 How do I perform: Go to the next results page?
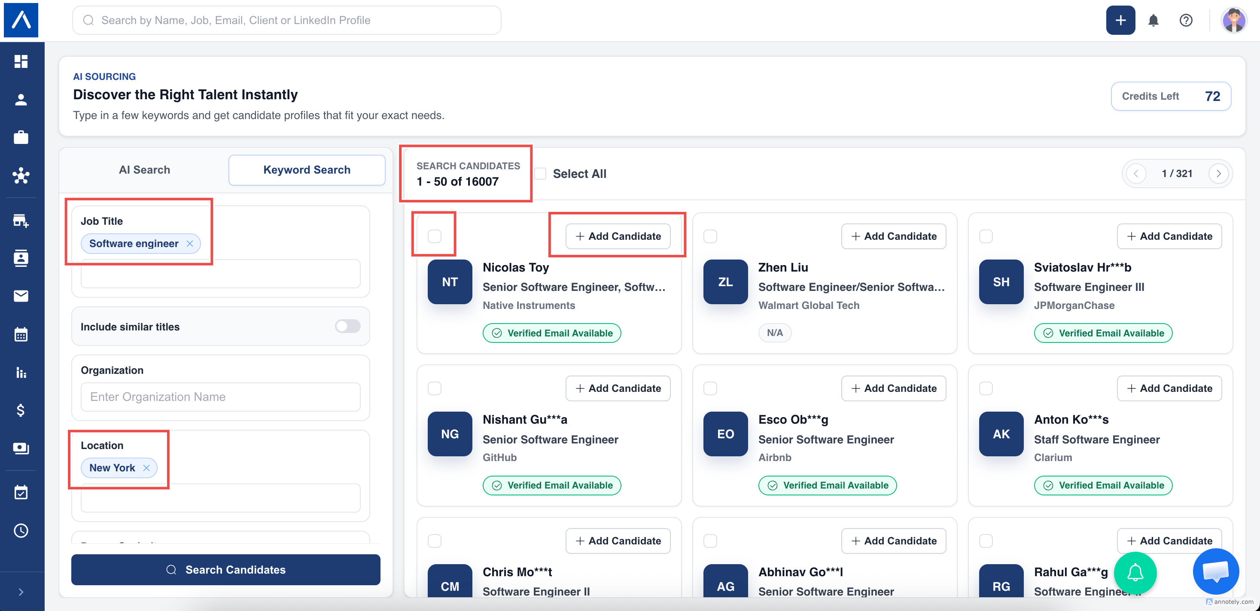click(x=1218, y=173)
